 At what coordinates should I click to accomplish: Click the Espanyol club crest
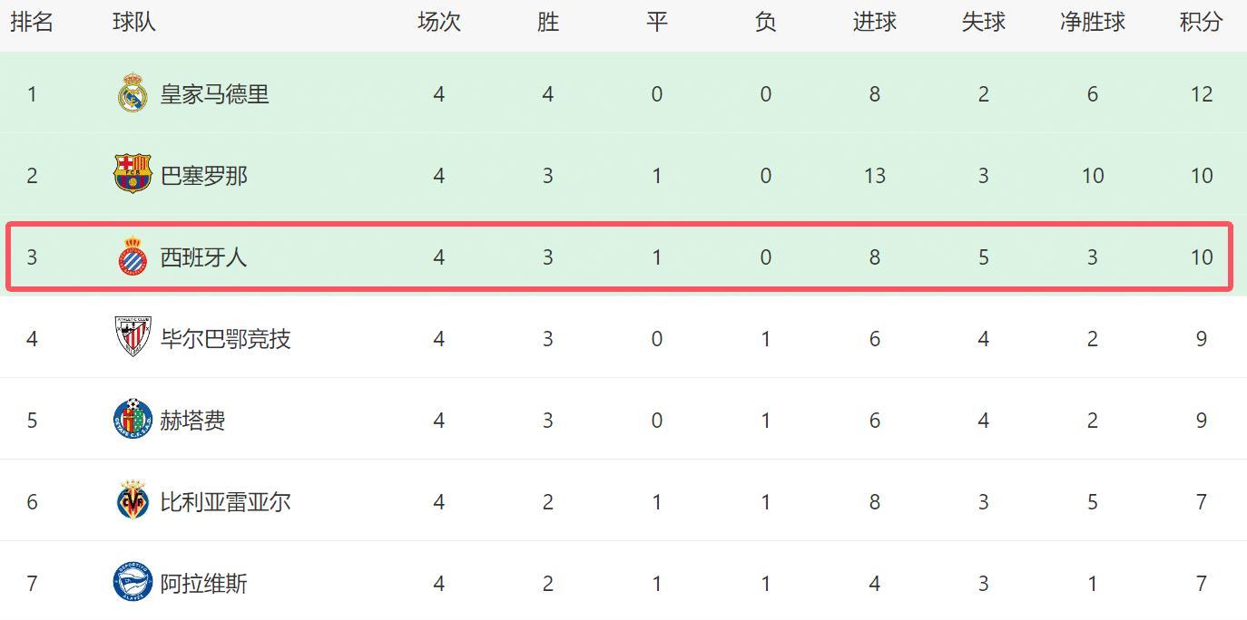(133, 257)
